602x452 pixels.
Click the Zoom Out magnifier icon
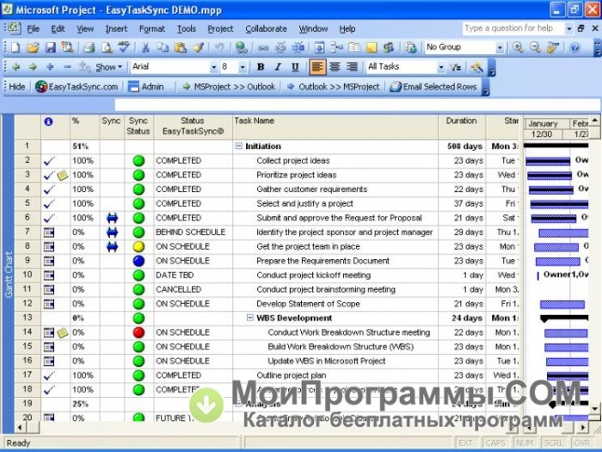[x=535, y=47]
